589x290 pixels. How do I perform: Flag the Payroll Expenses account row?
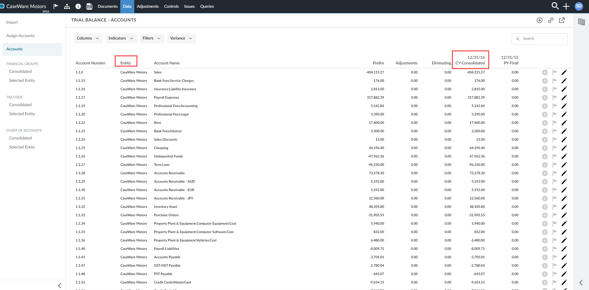555,97
